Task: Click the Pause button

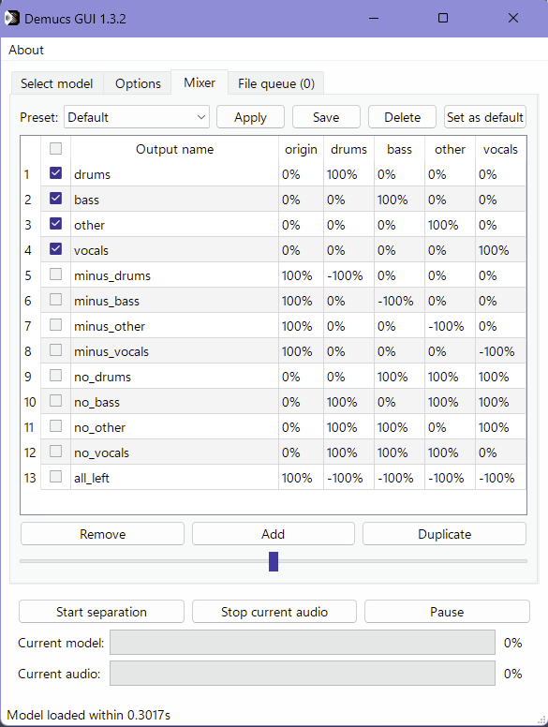Action: coord(447,612)
